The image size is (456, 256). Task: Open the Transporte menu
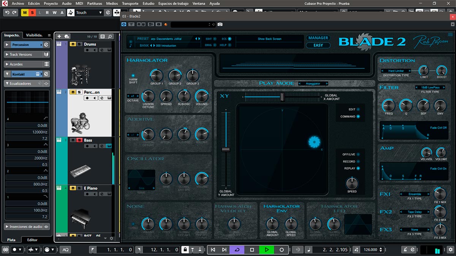pos(130,3)
